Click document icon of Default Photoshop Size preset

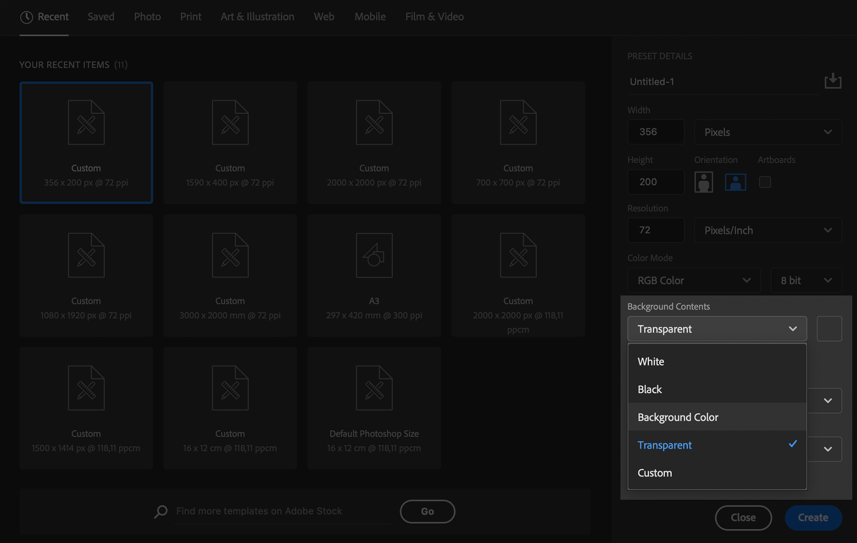[374, 388]
